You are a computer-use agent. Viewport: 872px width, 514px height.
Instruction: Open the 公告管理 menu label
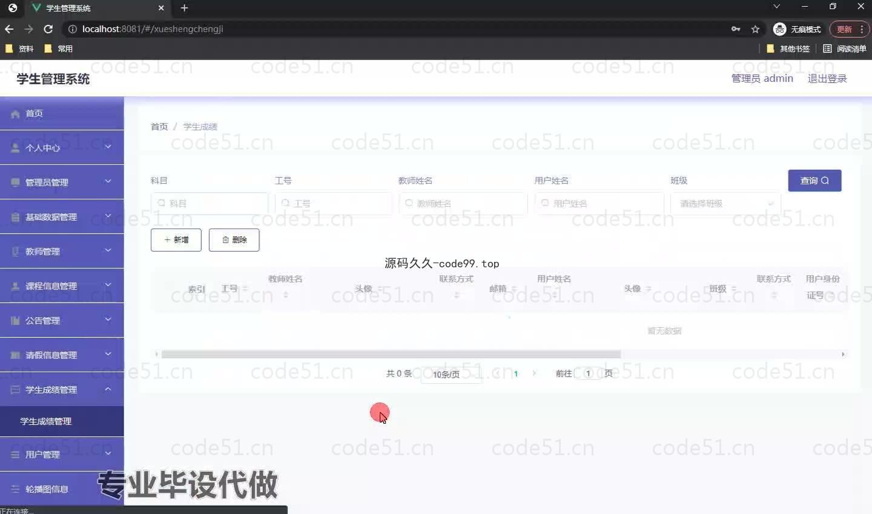pos(42,321)
